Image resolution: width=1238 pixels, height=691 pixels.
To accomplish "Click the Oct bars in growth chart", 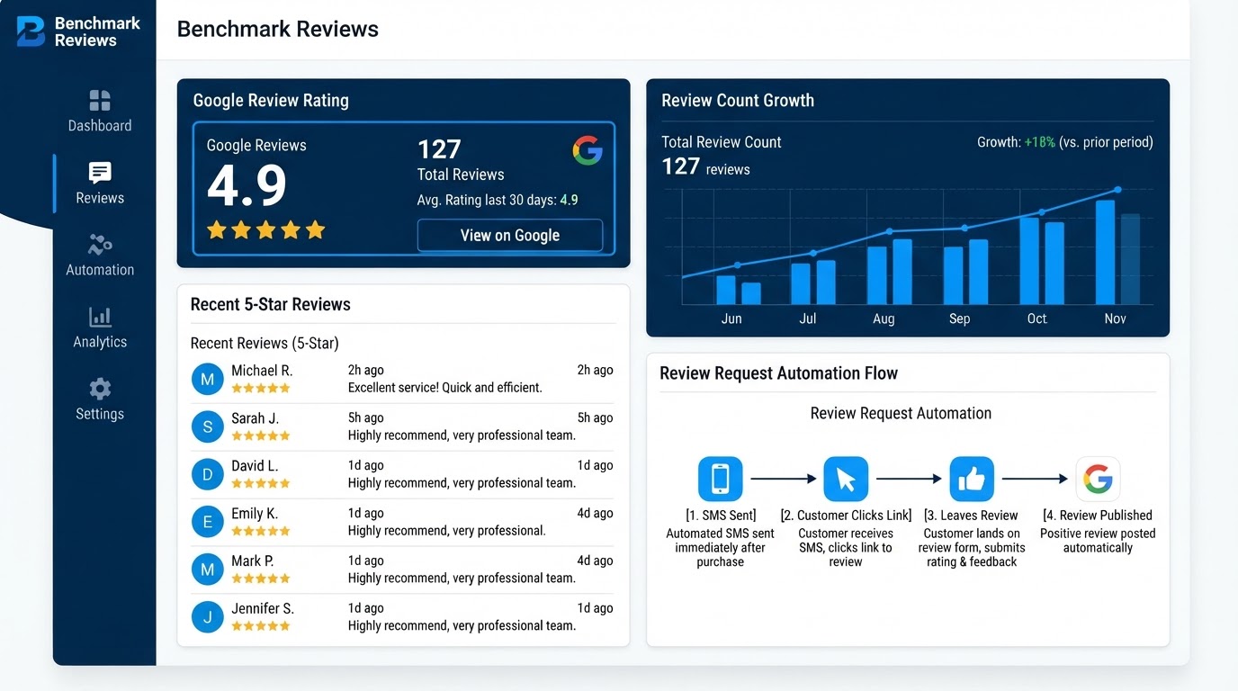I will click(x=1042, y=260).
